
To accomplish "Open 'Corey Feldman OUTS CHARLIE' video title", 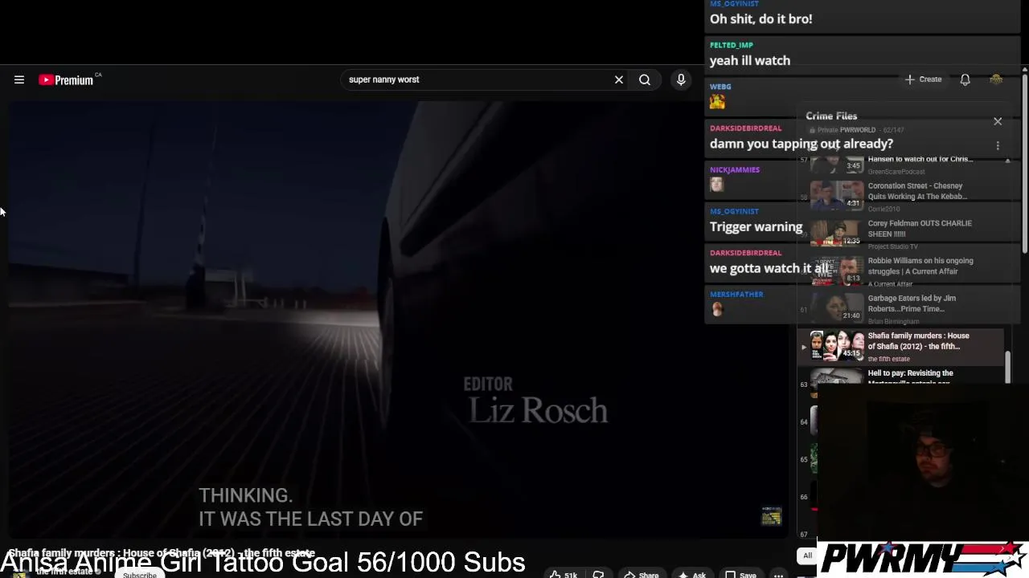I will tap(920, 229).
